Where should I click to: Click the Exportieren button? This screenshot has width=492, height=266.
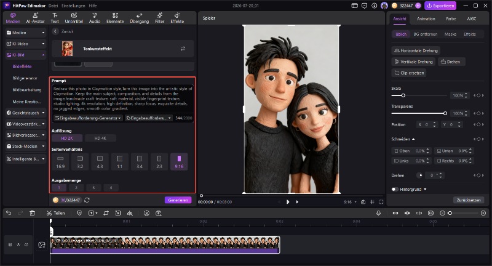click(x=440, y=6)
